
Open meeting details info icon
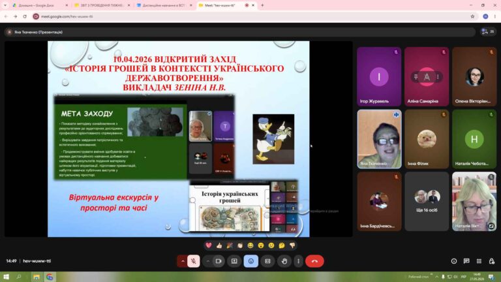click(x=454, y=261)
